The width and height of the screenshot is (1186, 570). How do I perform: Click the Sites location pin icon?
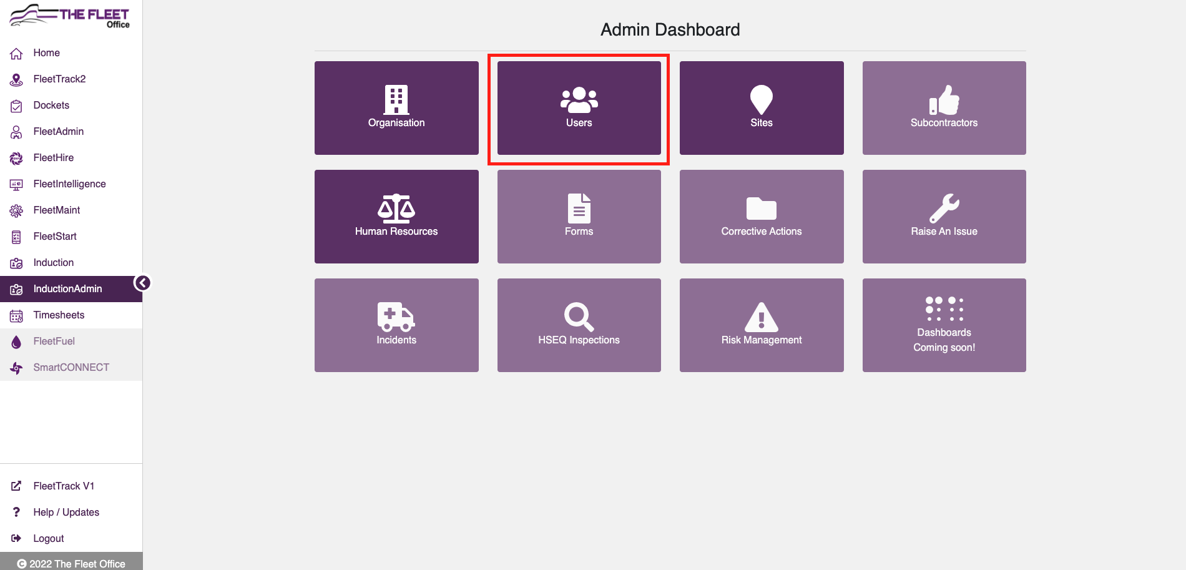point(762,99)
